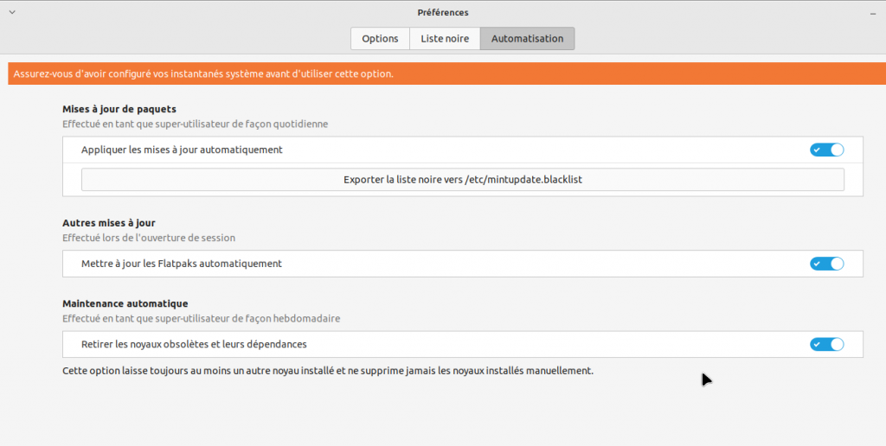Toggle removal of obsolete kernels switch
The height and width of the screenshot is (446, 886).
tap(826, 344)
